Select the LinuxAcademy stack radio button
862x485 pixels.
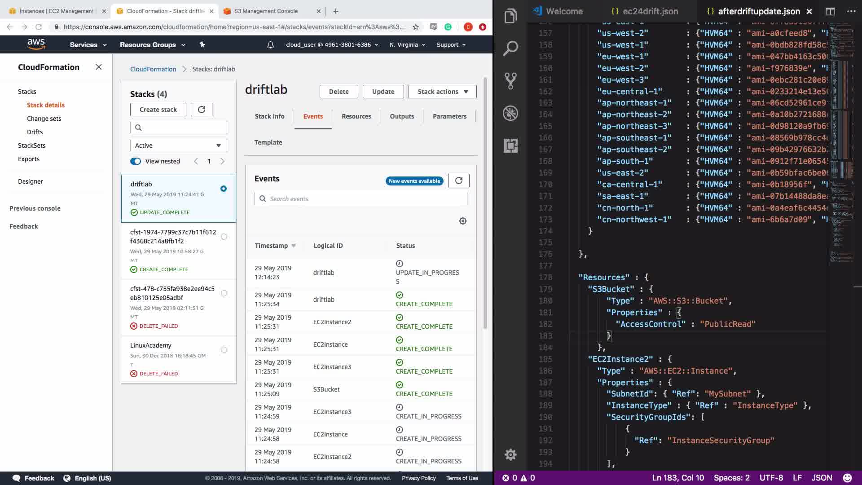(224, 350)
